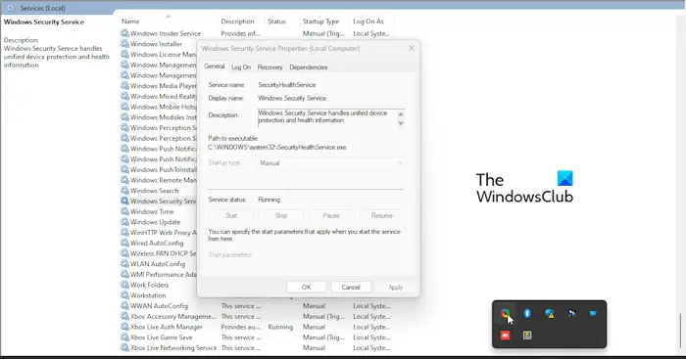686x359 pixels.
Task: Close the Windows Security Service Properties dialog
Action: point(412,48)
